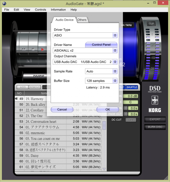The image size is (170, 182).
Task: Click the CLIP indicator on level meter
Action: click(151, 24)
